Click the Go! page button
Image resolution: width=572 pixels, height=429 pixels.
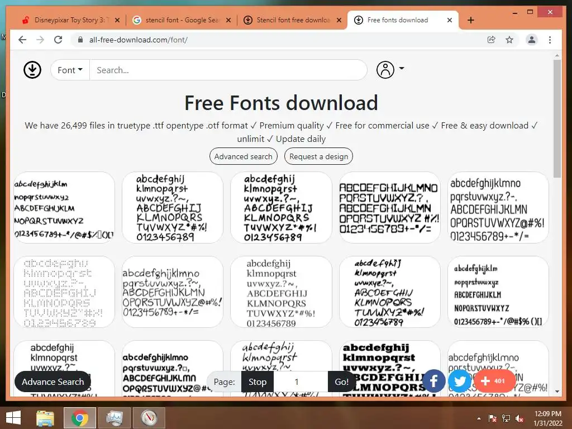click(341, 382)
